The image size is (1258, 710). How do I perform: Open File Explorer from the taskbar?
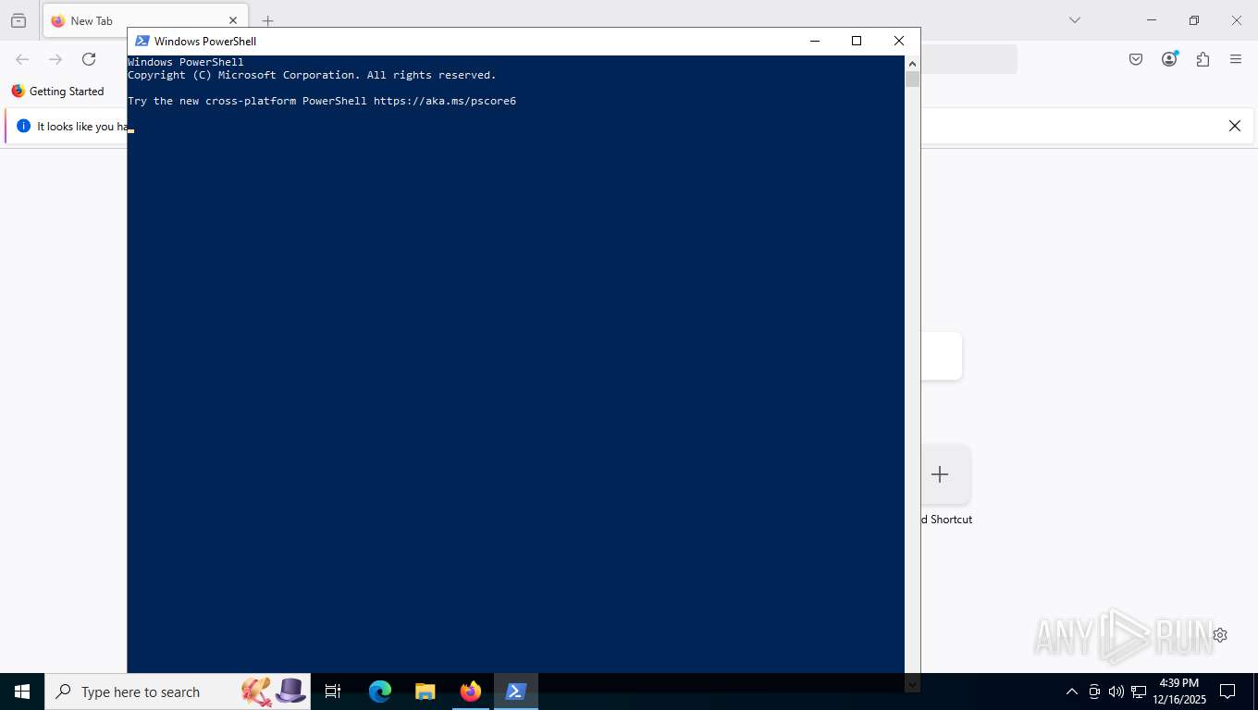425,692
